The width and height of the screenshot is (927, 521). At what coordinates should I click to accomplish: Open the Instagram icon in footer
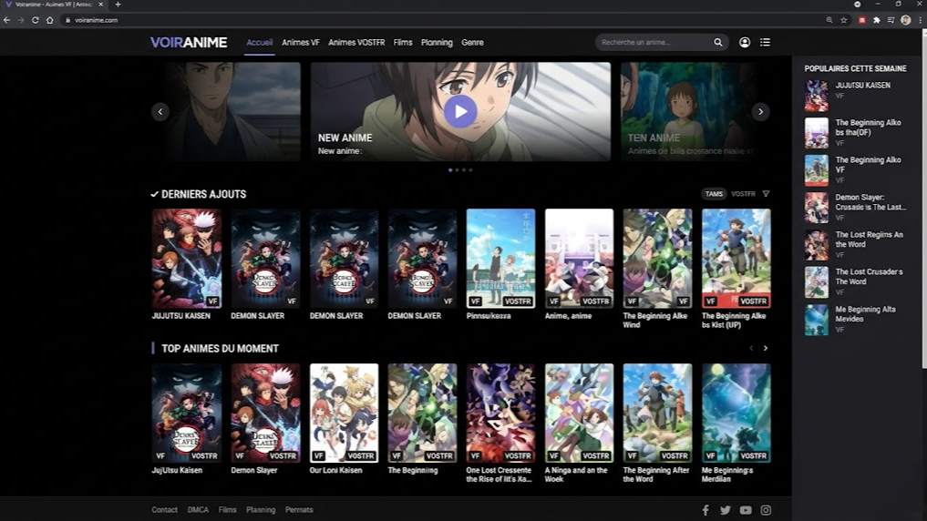(766, 510)
